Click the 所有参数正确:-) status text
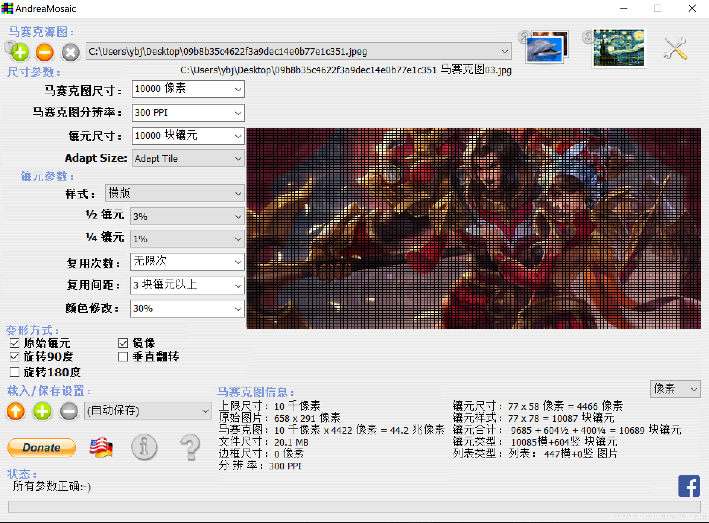Screen dimensions: 709x523 (52, 486)
